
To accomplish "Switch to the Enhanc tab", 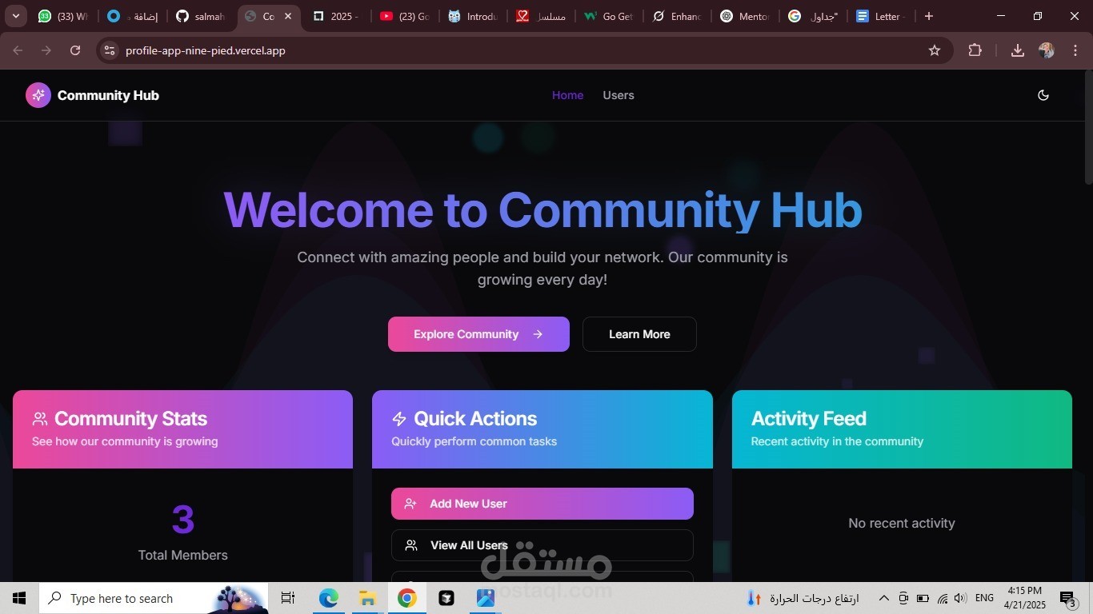I will [677, 16].
